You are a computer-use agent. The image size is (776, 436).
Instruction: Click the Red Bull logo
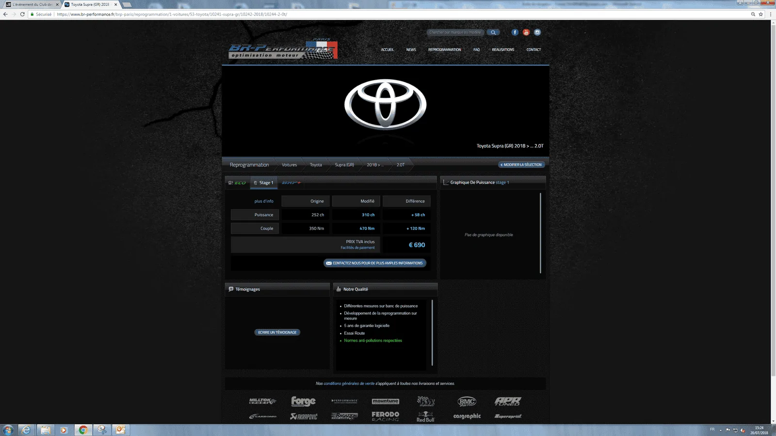[x=426, y=416]
